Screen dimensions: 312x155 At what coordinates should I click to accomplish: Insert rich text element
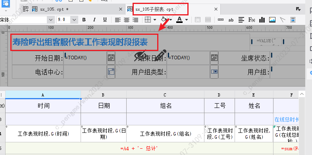point(241,20)
